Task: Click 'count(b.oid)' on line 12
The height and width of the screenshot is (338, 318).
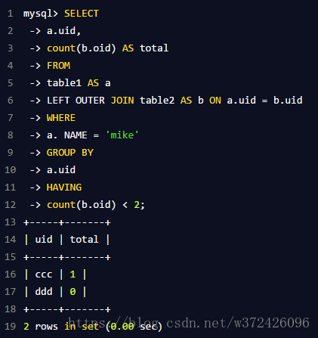Action: pyautogui.click(x=82, y=205)
